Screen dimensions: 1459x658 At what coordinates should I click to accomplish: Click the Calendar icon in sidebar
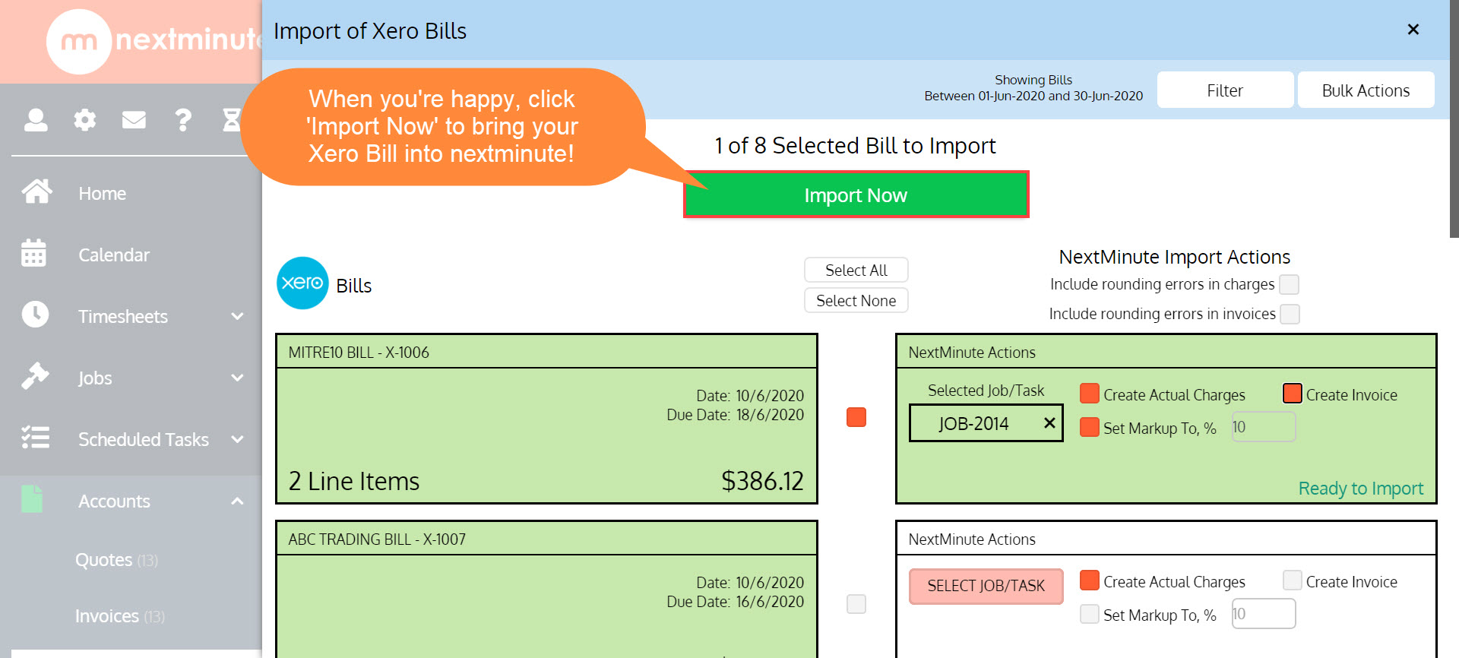click(34, 254)
